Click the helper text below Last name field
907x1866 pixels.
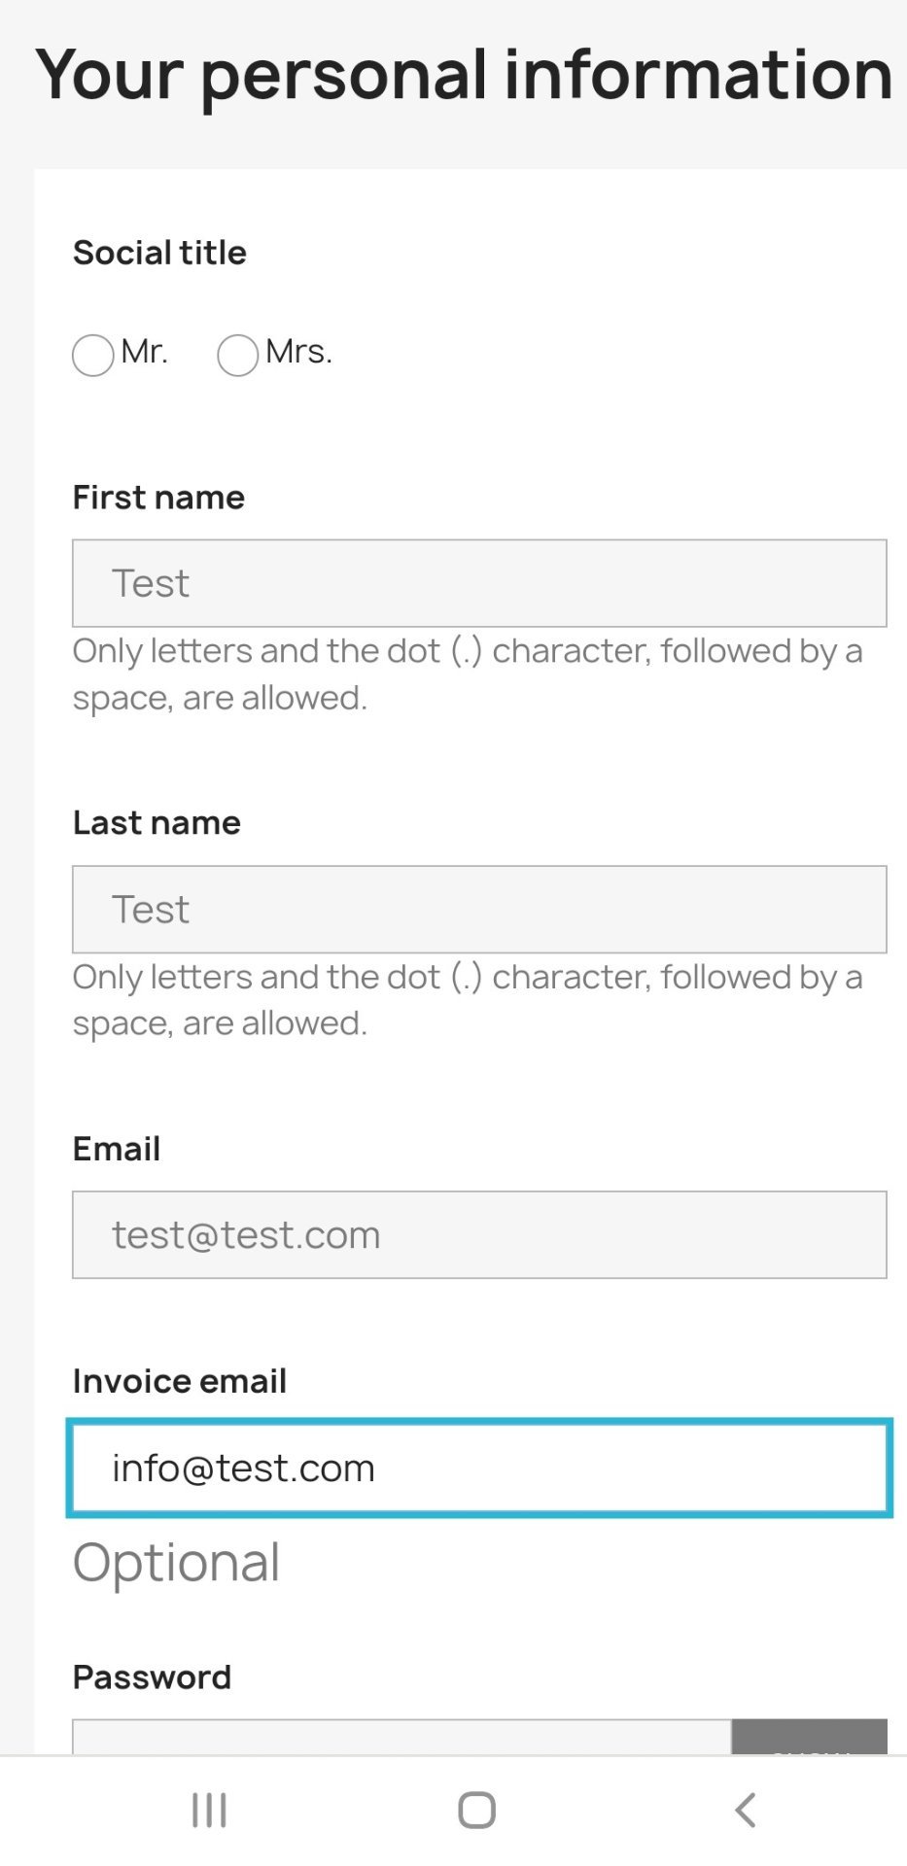[x=467, y=999]
